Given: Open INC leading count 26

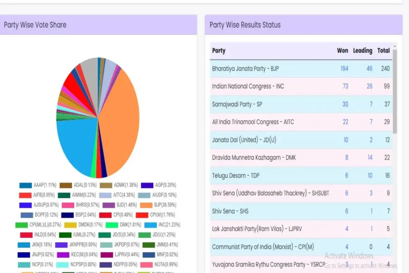Looking at the screenshot, I should pyautogui.click(x=369, y=86).
